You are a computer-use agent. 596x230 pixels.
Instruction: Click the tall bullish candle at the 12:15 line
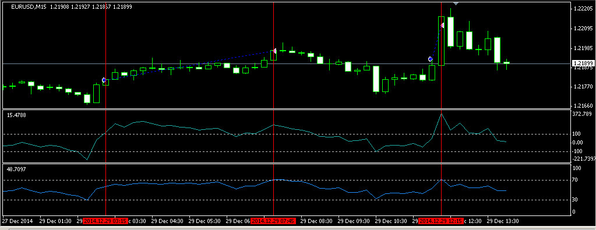(x=441, y=41)
